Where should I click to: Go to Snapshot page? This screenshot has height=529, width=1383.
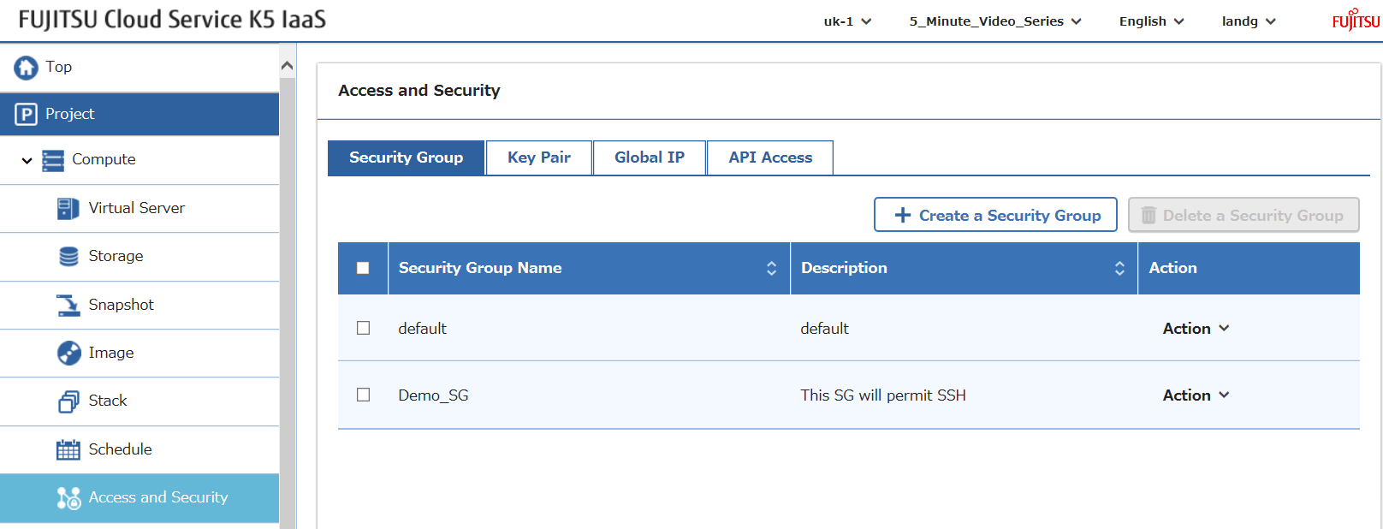pyautogui.click(x=139, y=305)
